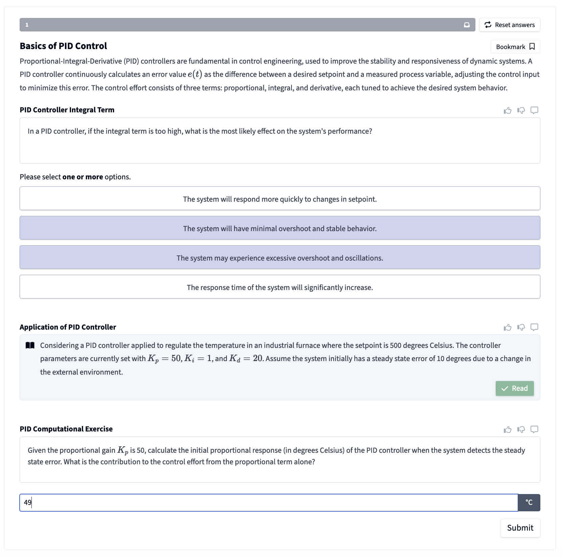The height and width of the screenshot is (557, 562).
Task: Select option 'respond more quickly to changes'
Action: click(280, 199)
